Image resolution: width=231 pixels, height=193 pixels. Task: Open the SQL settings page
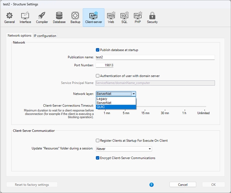[x=124, y=18]
